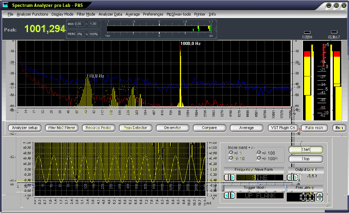Click the Peak value 1001,294 readout
The width and height of the screenshot is (349, 213).
[x=45, y=29]
